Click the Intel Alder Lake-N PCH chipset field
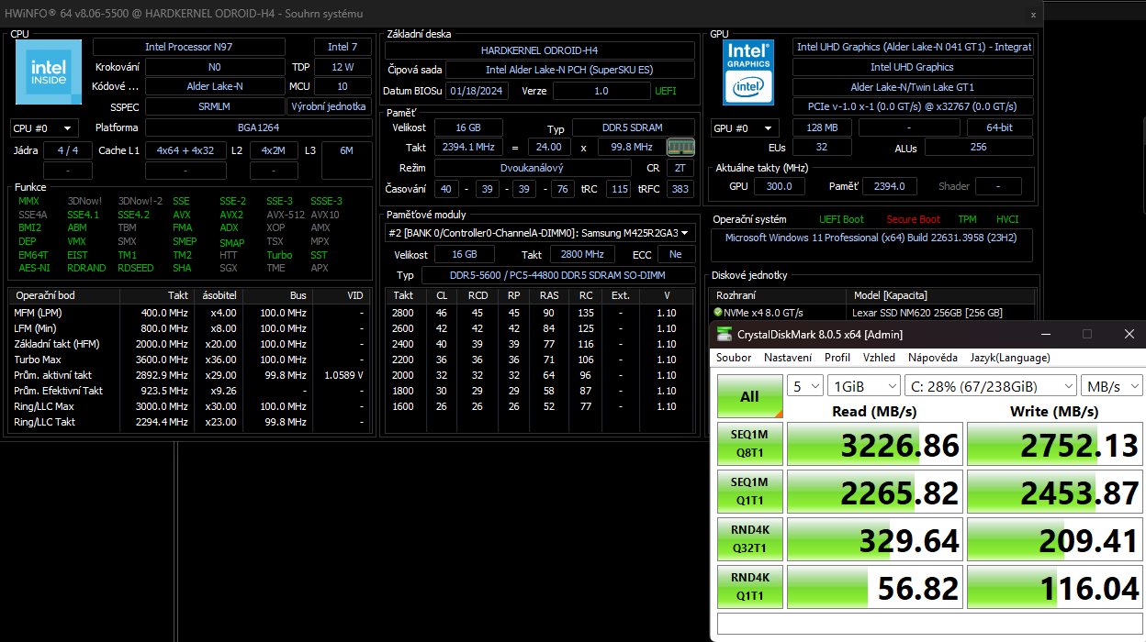1146x642 pixels. coord(570,70)
